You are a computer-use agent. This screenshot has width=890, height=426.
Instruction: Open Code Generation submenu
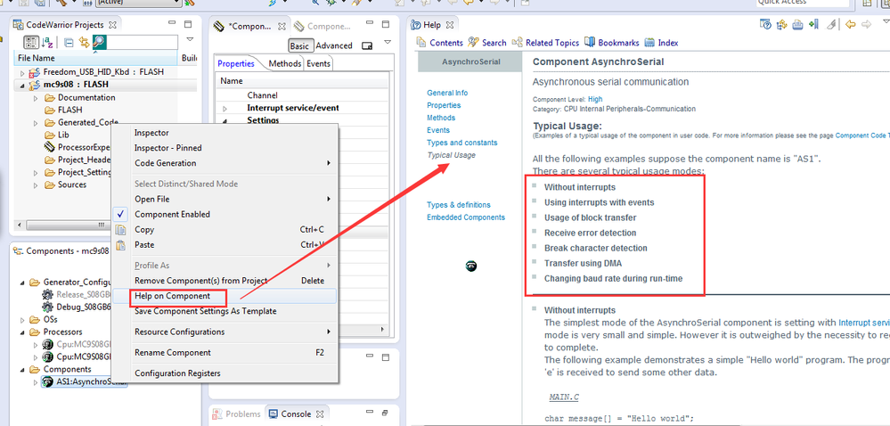tap(225, 163)
